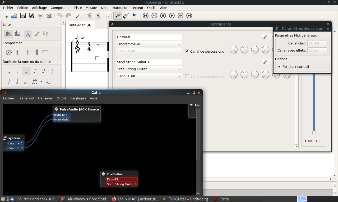Open the Marqueur menu
The image size is (338, 202).
120,8
